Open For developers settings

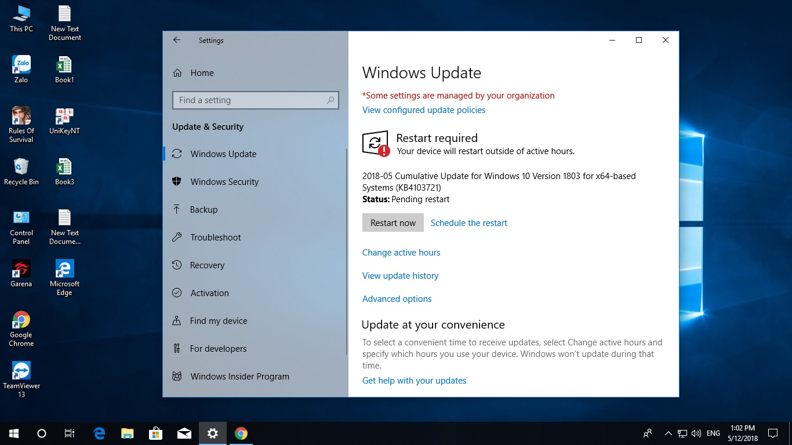255,349
